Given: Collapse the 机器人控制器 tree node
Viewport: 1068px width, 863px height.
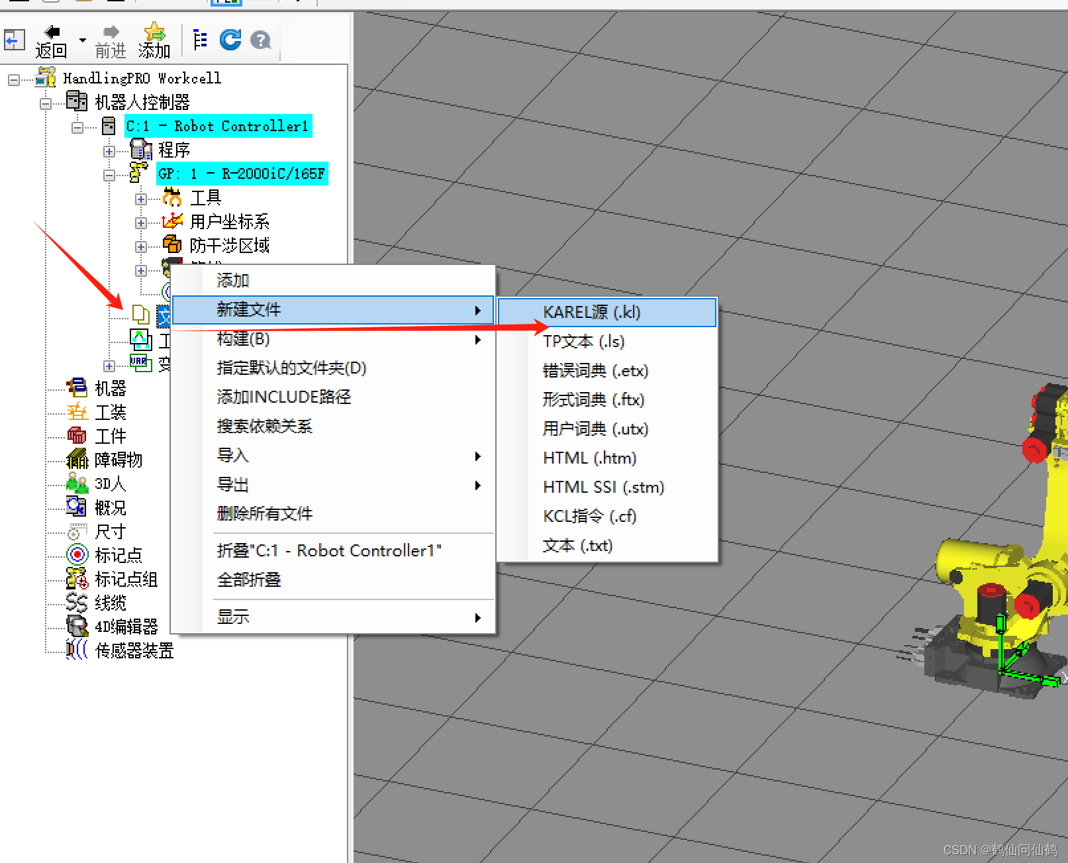Looking at the screenshot, I should (46, 104).
